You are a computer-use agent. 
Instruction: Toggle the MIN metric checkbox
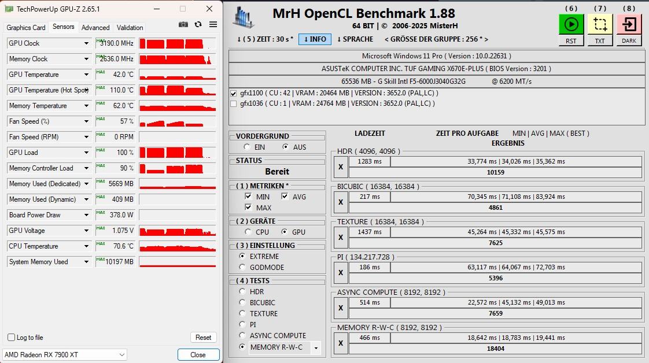point(248,197)
